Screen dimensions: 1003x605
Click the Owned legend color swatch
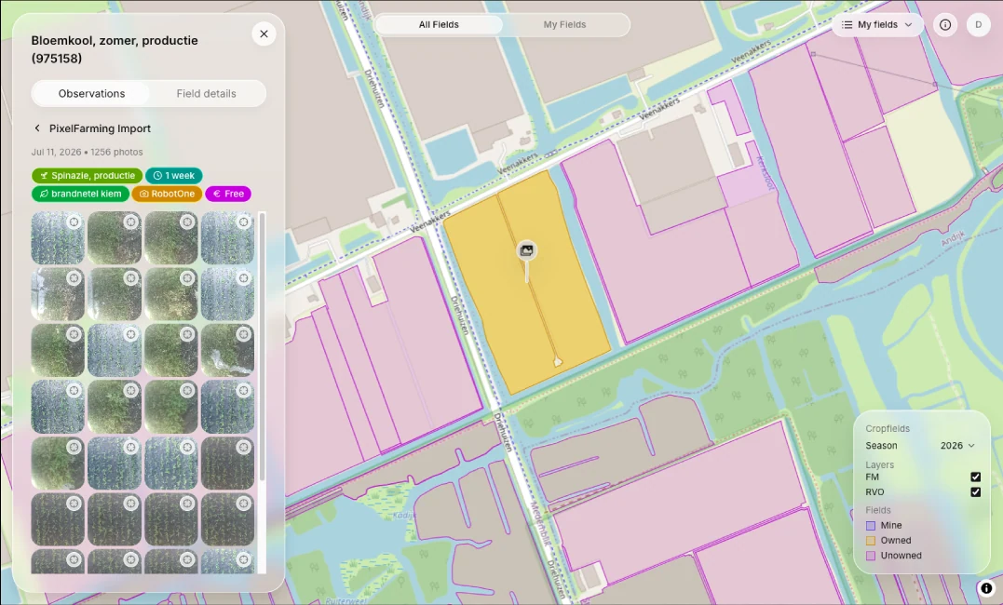[x=871, y=541]
